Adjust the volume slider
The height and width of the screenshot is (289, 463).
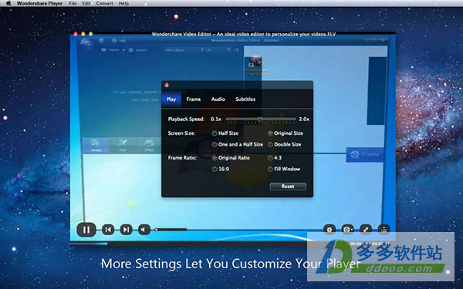click(171, 230)
